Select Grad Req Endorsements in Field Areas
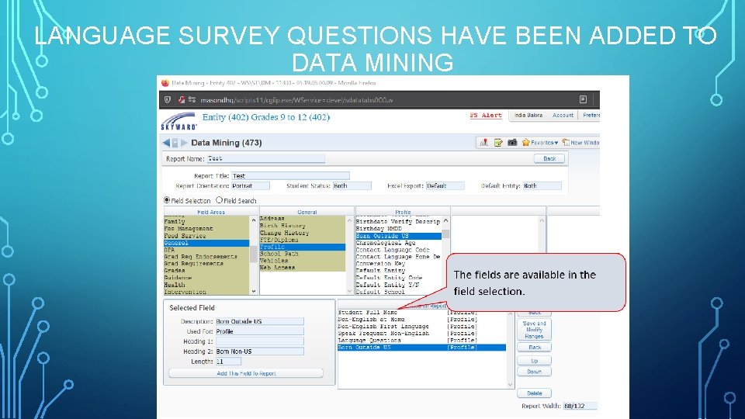 point(206,257)
